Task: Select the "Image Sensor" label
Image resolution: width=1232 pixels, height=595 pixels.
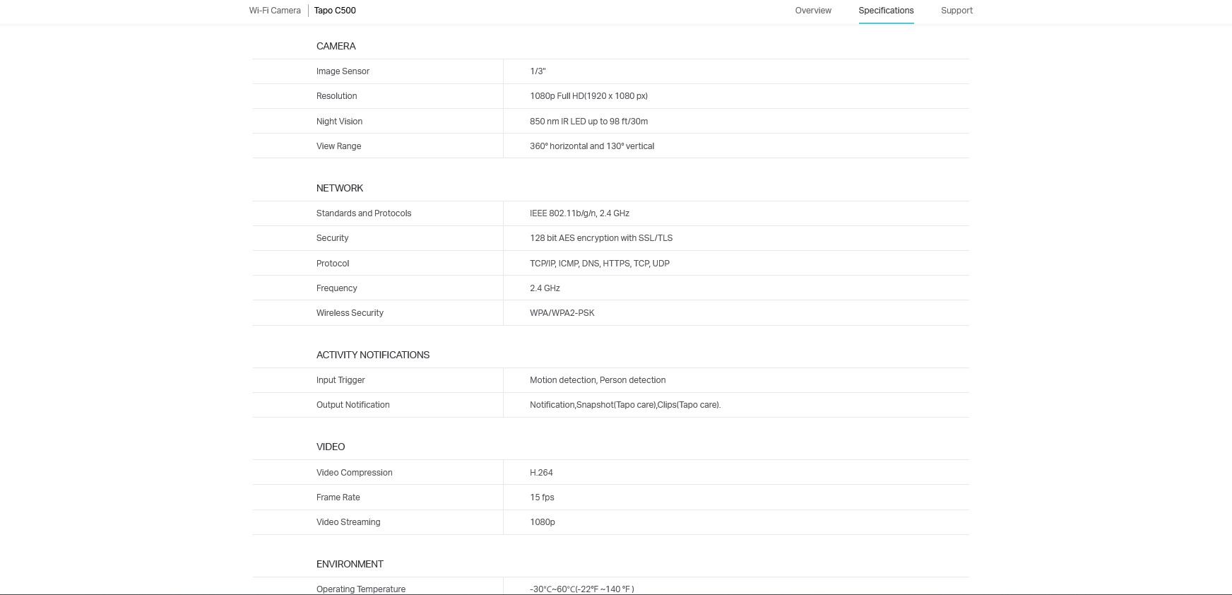Action: tap(343, 71)
